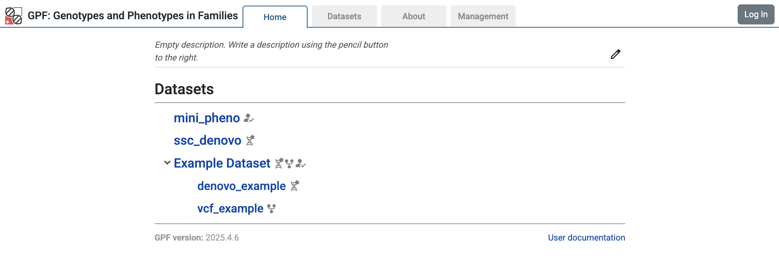Select the vcf_example child dataset
The width and height of the screenshot is (779, 267).
click(x=230, y=208)
